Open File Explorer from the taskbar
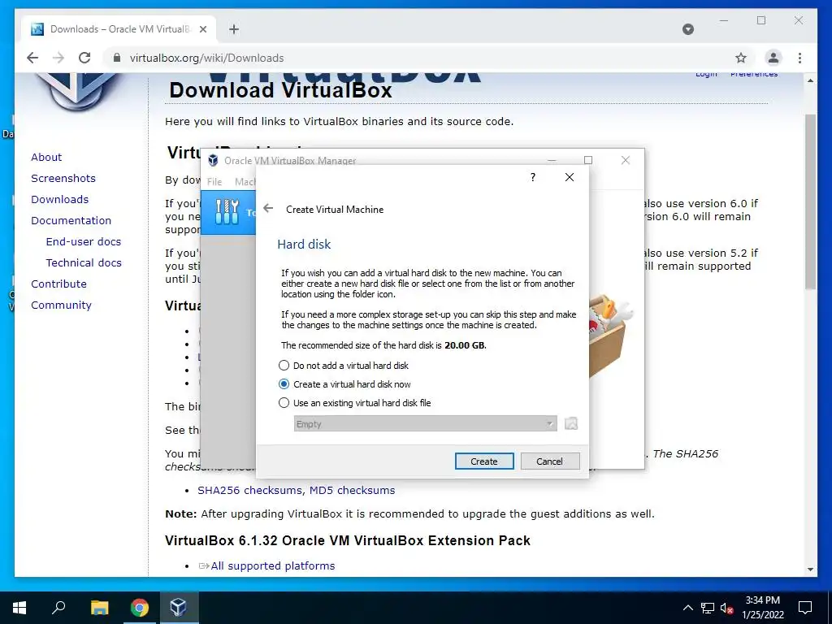Screen dimensions: 832x624 [99, 608]
